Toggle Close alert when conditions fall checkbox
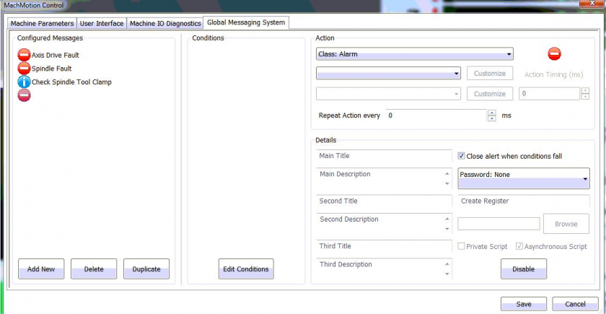606x314 pixels. point(461,156)
